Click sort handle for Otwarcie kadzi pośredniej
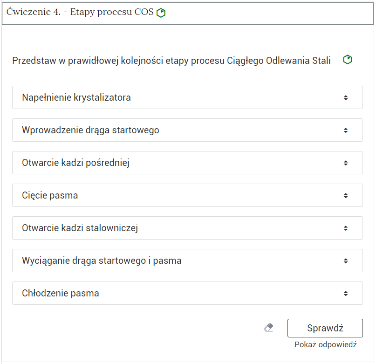The width and height of the screenshot is (376, 364). point(345,163)
